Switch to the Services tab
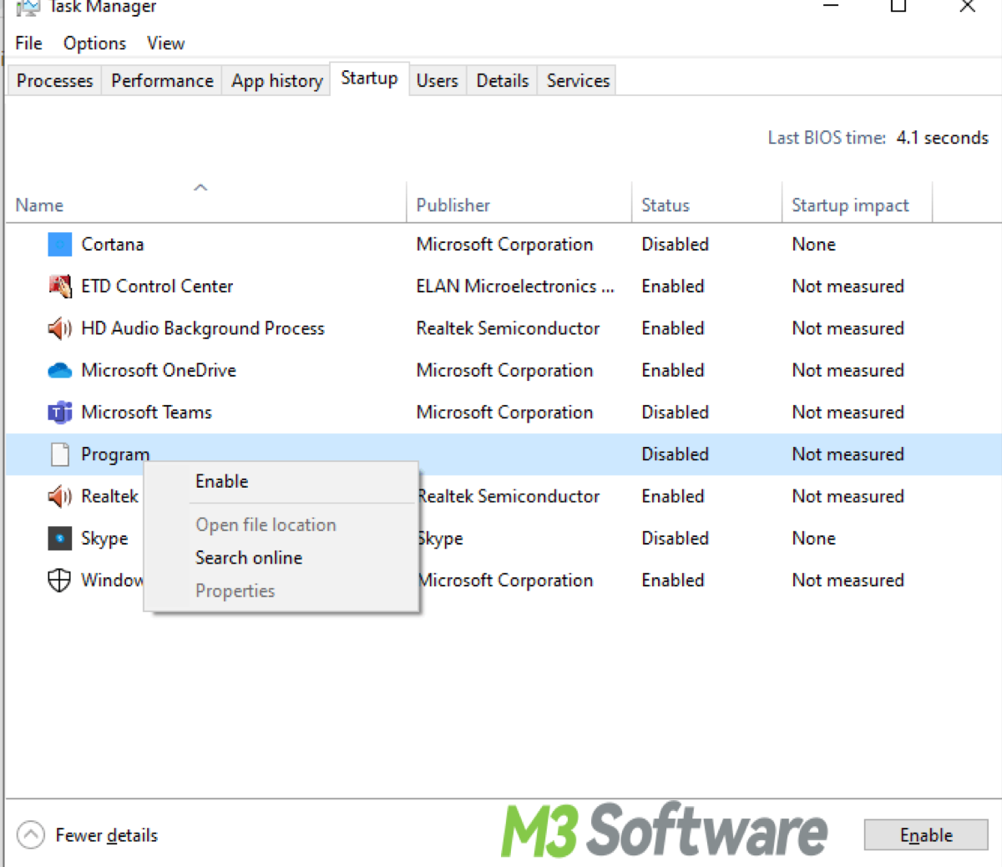This screenshot has height=867, width=1002. [x=578, y=81]
